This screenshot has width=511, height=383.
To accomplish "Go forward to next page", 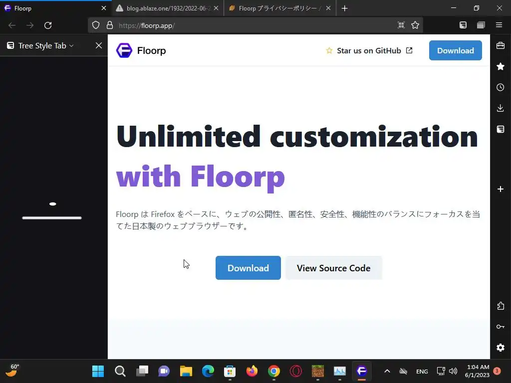I will click(30, 25).
